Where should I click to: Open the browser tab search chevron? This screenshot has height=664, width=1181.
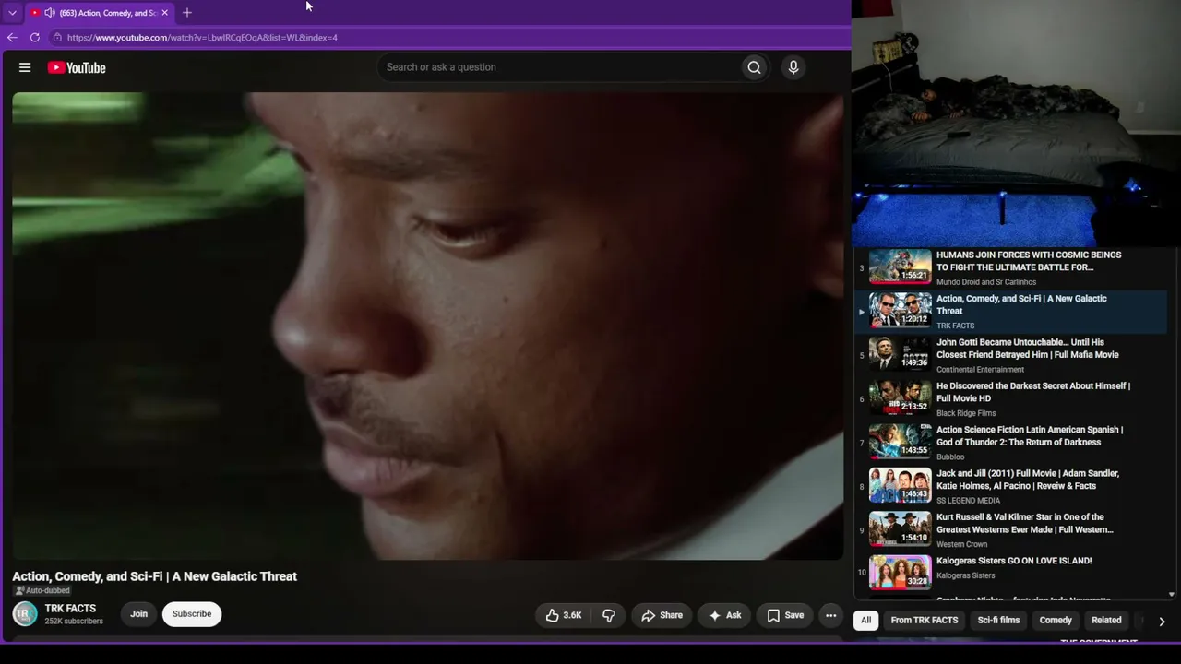click(12, 13)
